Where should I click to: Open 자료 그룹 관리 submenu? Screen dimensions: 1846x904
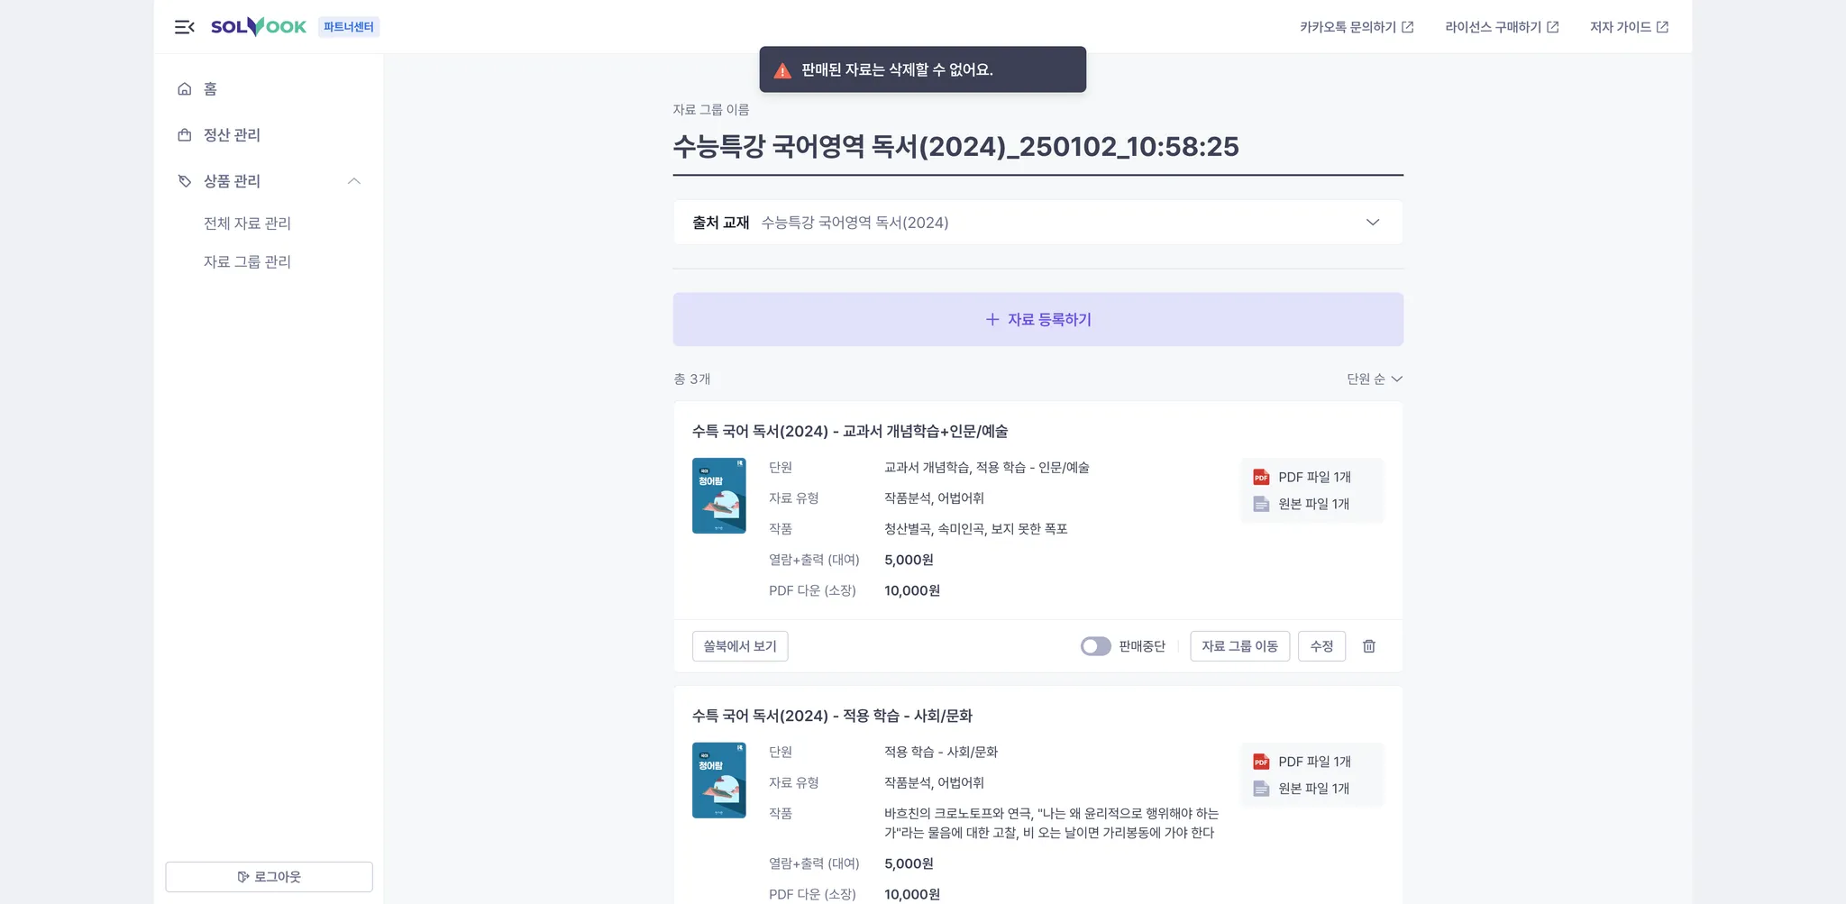(247, 261)
